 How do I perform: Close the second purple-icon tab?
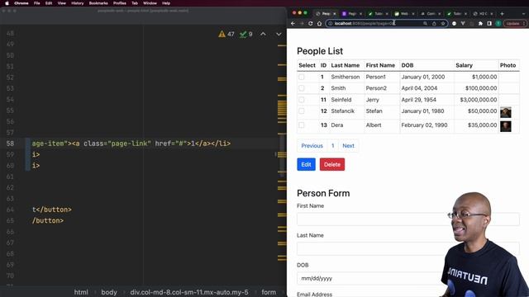[x=360, y=14]
